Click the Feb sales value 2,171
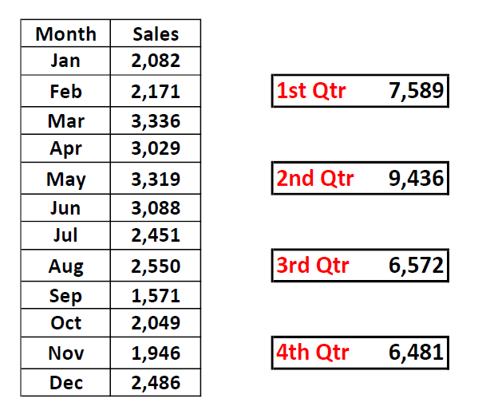The image size is (494, 418). [x=156, y=91]
